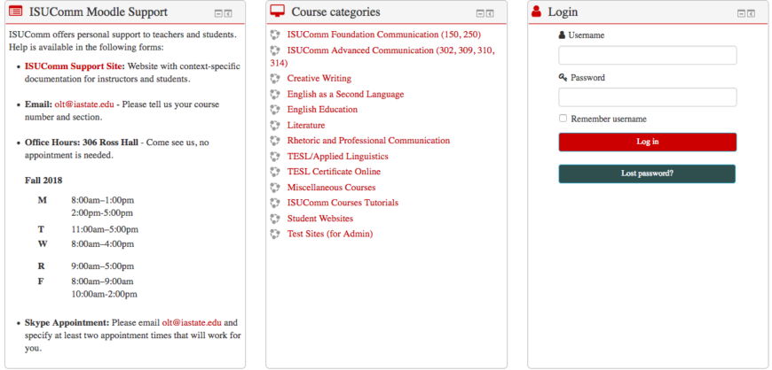Dock the ISUComm Moodle Support block

coord(229,13)
